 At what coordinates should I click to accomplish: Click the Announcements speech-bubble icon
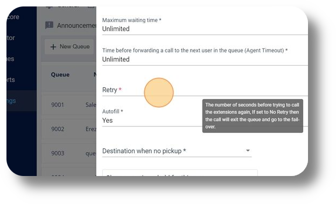point(50,25)
